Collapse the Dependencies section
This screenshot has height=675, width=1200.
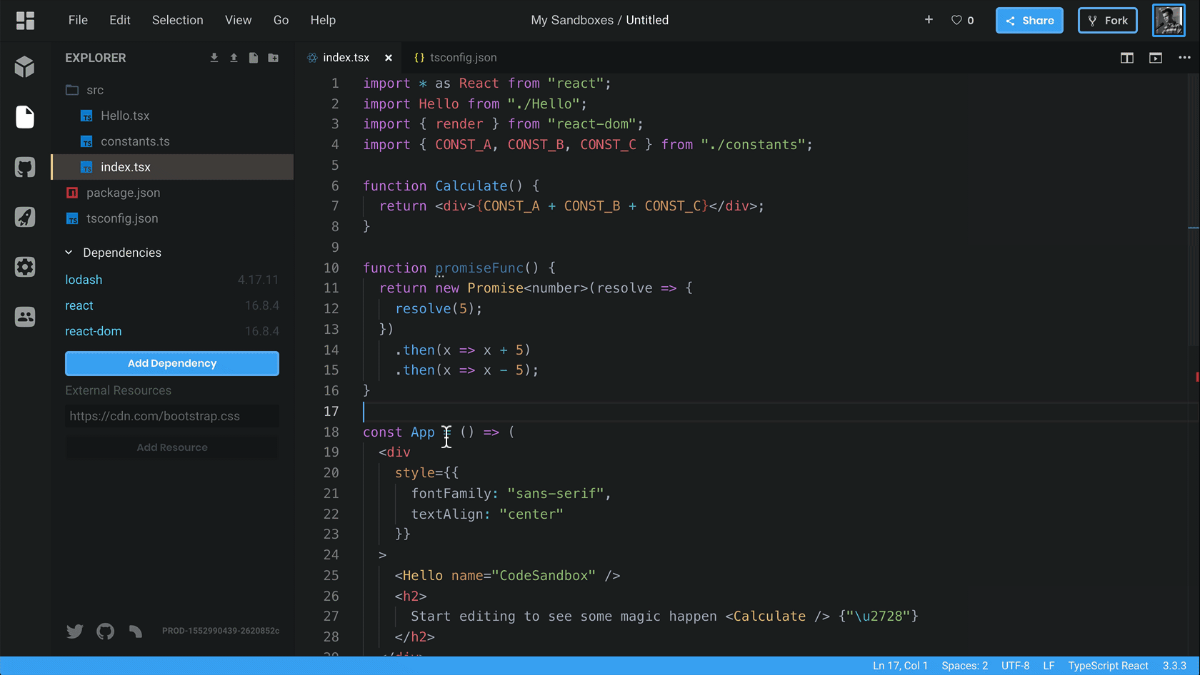[x=69, y=252]
